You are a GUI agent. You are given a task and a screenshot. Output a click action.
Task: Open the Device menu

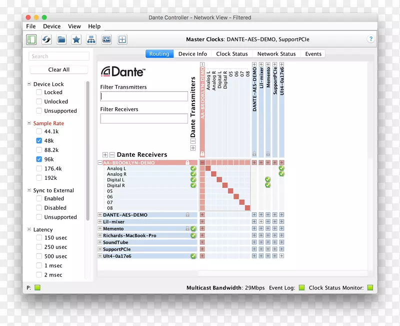pyautogui.click(x=51, y=27)
